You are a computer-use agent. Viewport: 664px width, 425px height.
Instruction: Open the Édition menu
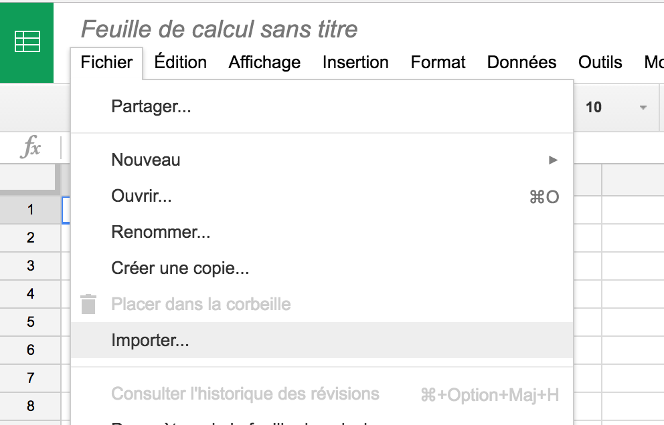(x=181, y=63)
